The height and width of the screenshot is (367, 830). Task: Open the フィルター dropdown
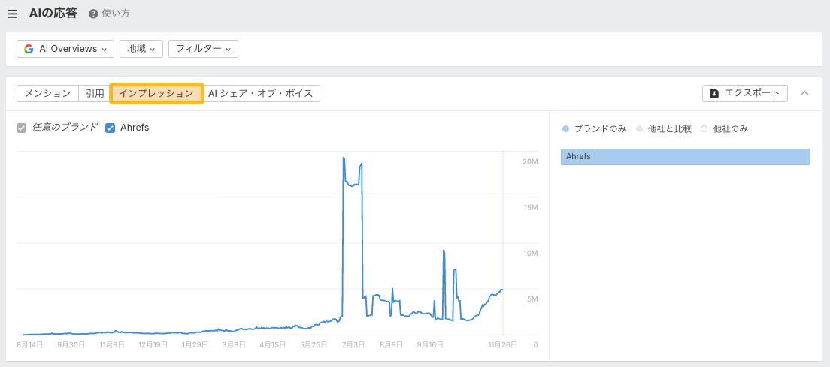tap(203, 49)
